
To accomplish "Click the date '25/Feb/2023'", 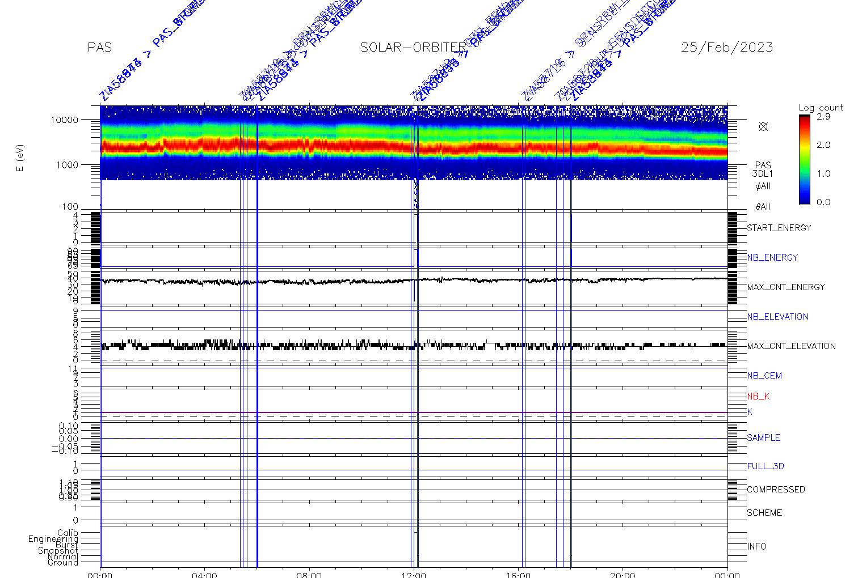I will click(x=727, y=48).
